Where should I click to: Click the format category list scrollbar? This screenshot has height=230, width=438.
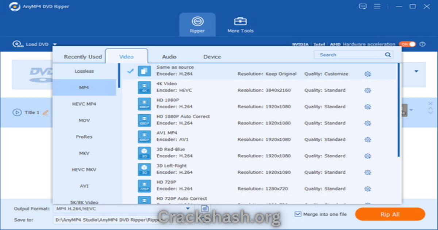[x=119, y=76]
